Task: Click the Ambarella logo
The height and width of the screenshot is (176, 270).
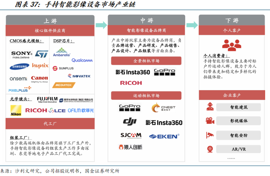Action: 61,52
